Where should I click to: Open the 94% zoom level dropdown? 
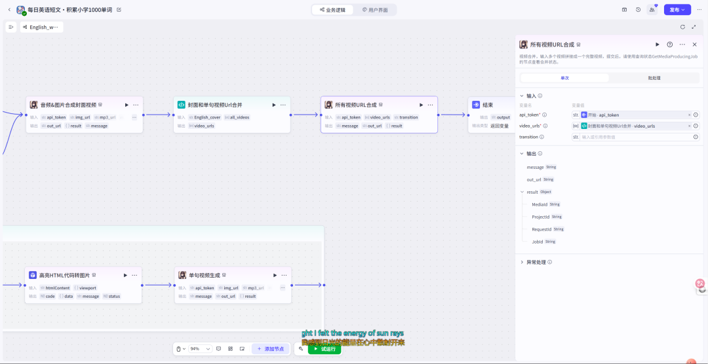click(x=200, y=349)
